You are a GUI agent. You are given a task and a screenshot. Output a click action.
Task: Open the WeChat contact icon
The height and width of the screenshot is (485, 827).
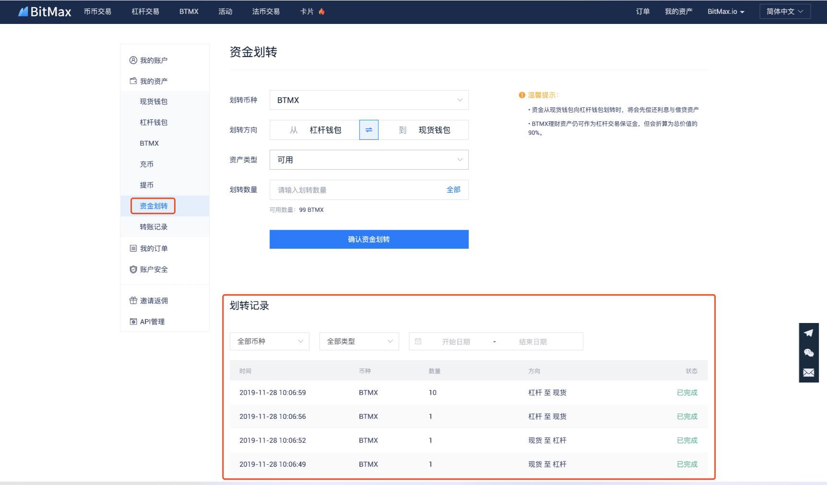coord(809,353)
